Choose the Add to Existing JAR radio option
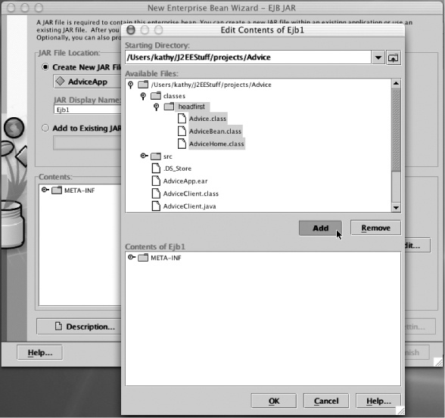 click(45, 128)
